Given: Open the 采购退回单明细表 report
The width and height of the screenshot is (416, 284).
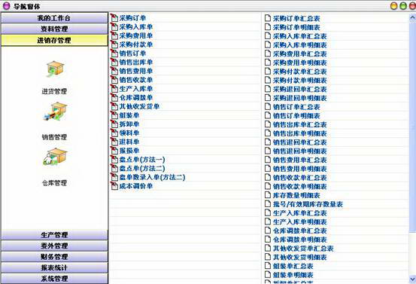Looking at the screenshot, I should pyautogui.click(x=300, y=98).
